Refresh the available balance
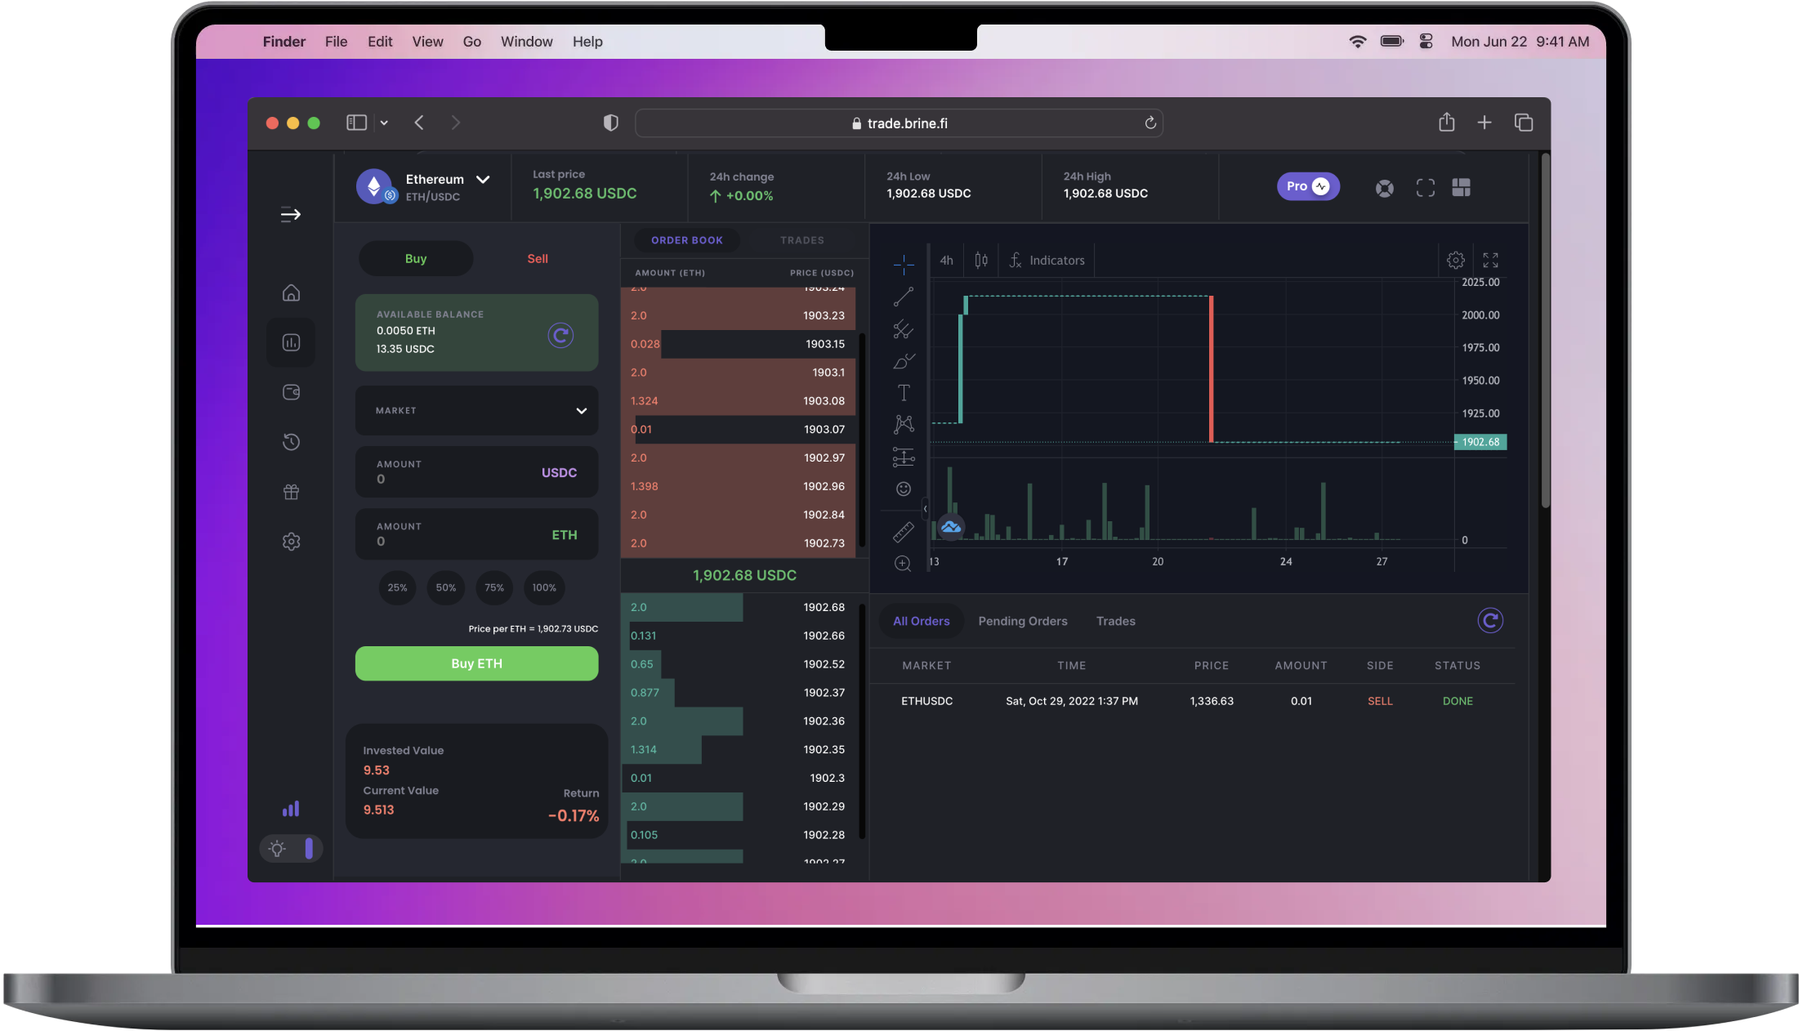 tap(560, 335)
